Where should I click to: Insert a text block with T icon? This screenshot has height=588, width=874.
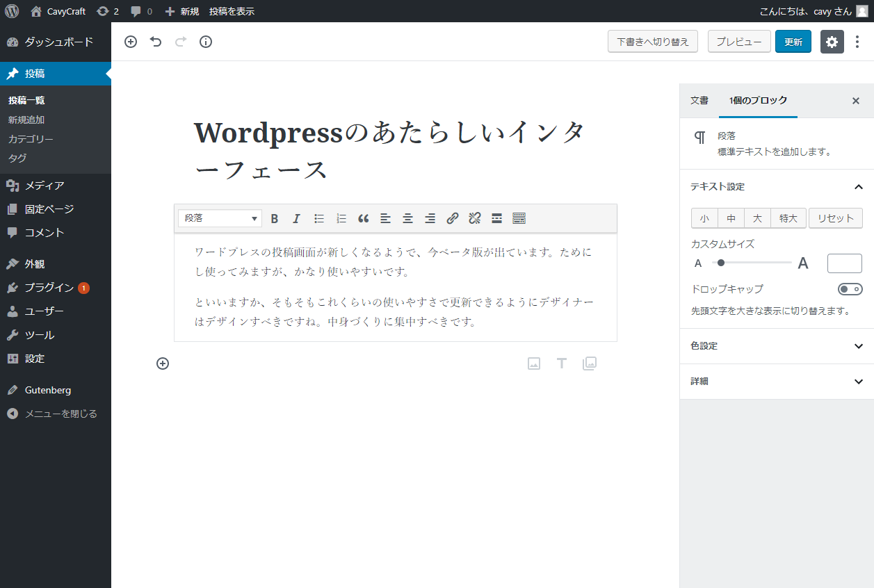click(x=562, y=363)
